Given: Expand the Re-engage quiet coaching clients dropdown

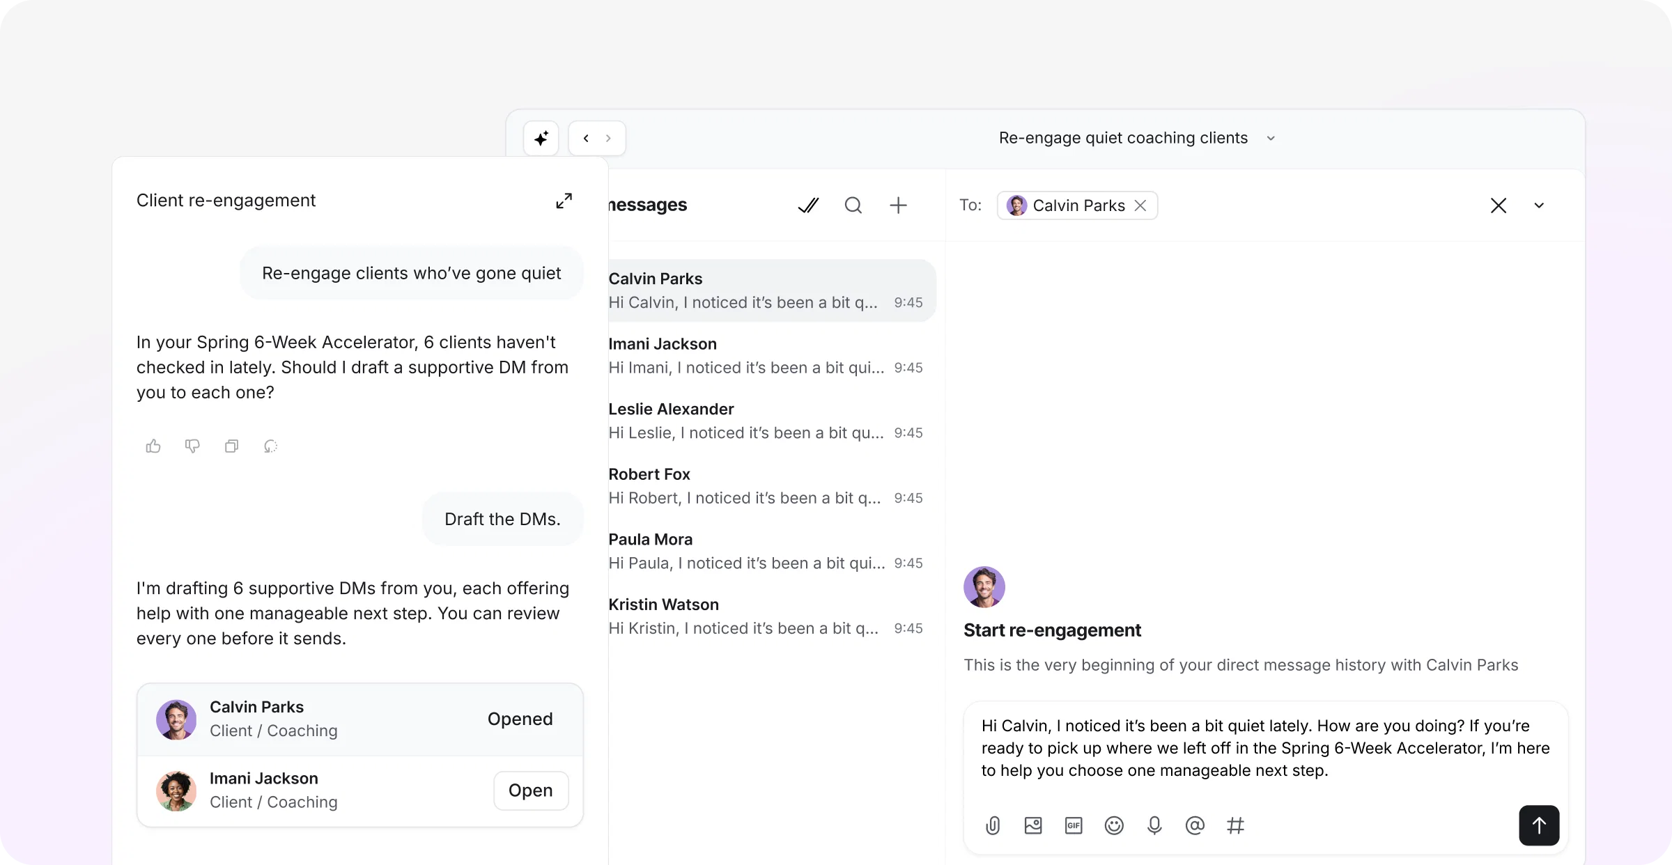Looking at the screenshot, I should (x=1271, y=139).
